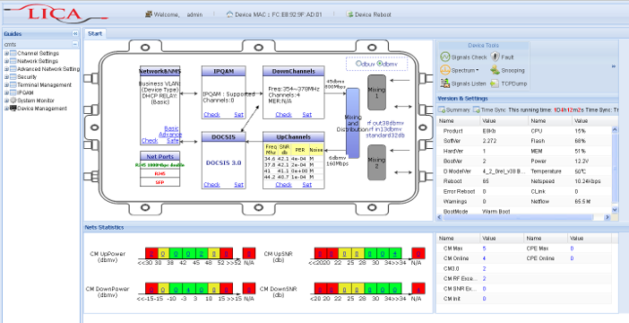Click the Device MAC home icon
This screenshot has width=629, height=323.
[229, 14]
